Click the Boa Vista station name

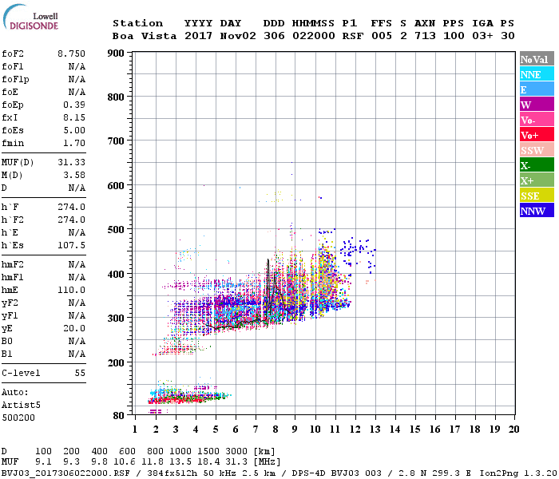pyautogui.click(x=145, y=36)
